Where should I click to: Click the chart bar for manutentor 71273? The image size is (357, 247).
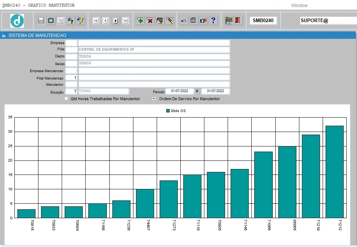(x=169, y=199)
